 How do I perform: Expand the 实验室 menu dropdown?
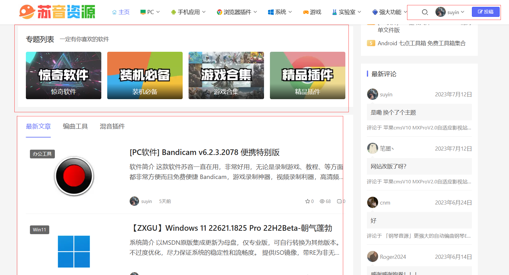coord(347,12)
